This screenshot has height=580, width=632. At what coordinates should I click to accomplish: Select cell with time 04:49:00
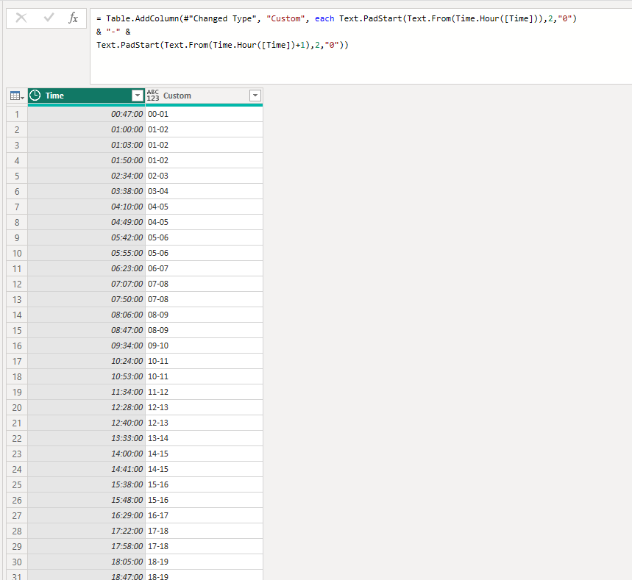pos(86,222)
